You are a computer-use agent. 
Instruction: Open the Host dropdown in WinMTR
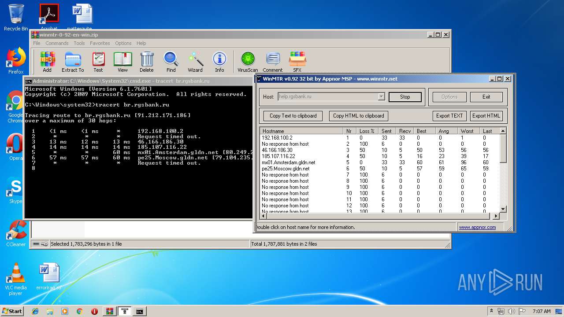[382, 97]
